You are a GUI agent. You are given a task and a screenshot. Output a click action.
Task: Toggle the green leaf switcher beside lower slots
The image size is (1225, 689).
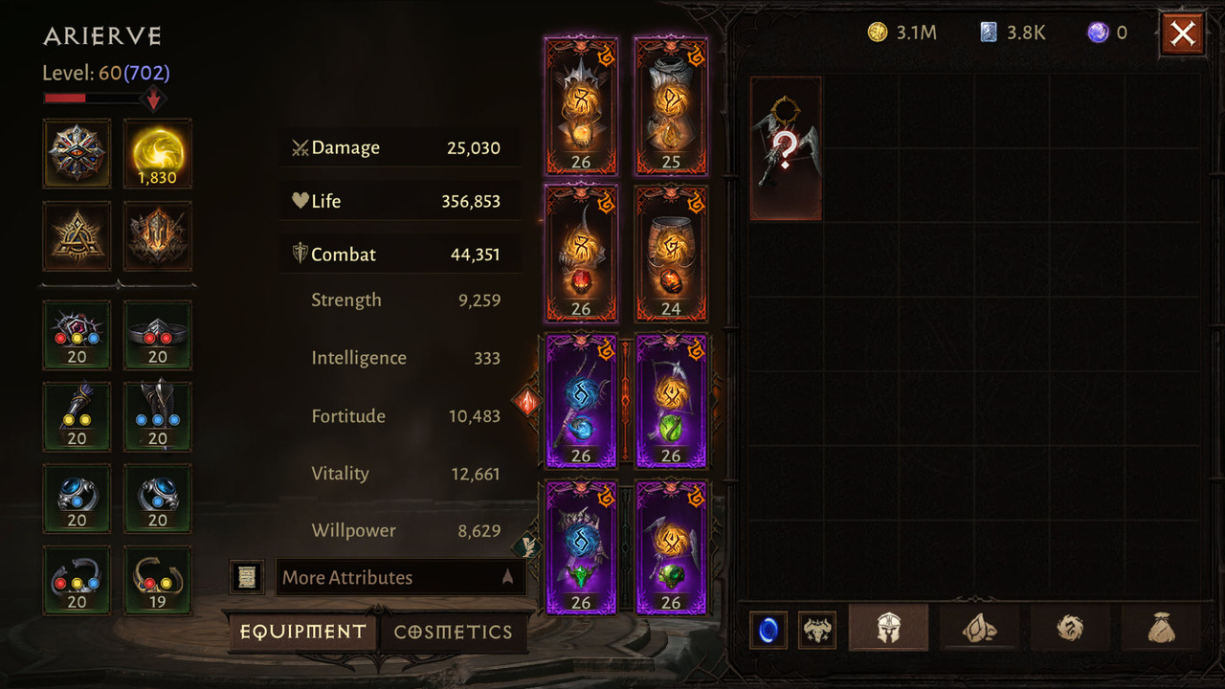click(527, 546)
